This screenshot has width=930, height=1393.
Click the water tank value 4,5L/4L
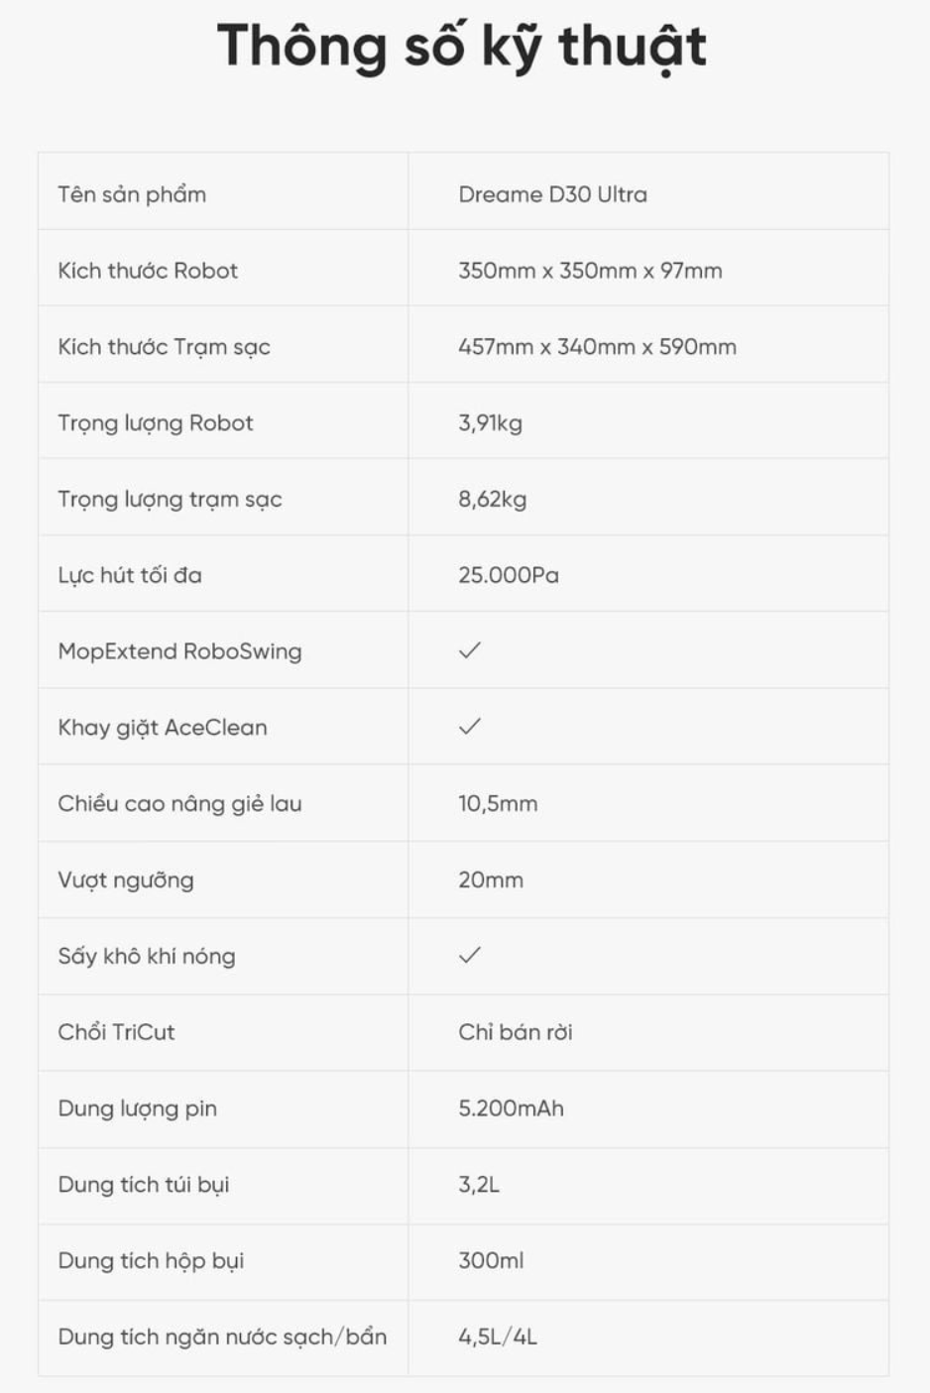click(498, 1336)
